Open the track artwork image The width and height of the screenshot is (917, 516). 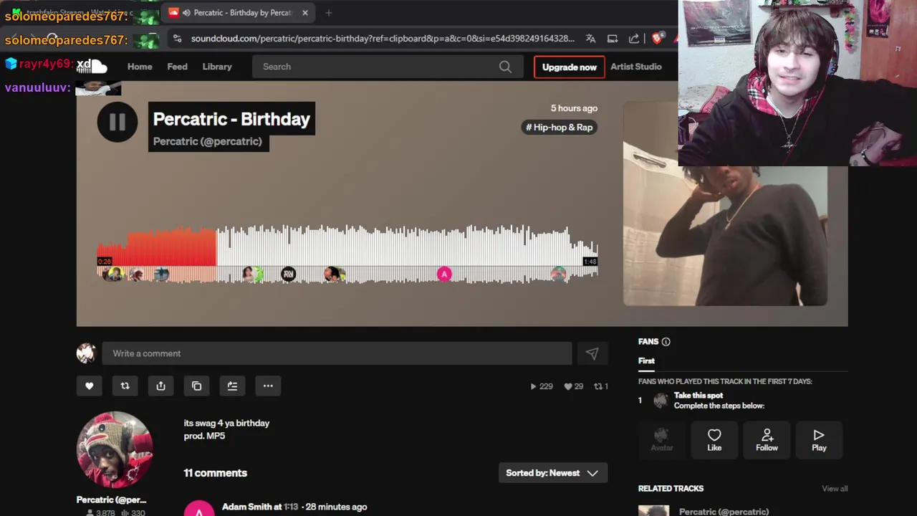point(725,204)
